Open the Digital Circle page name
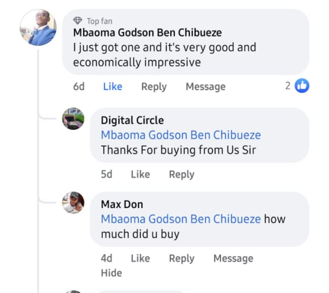The height and width of the screenshot is (293, 329). (x=132, y=120)
